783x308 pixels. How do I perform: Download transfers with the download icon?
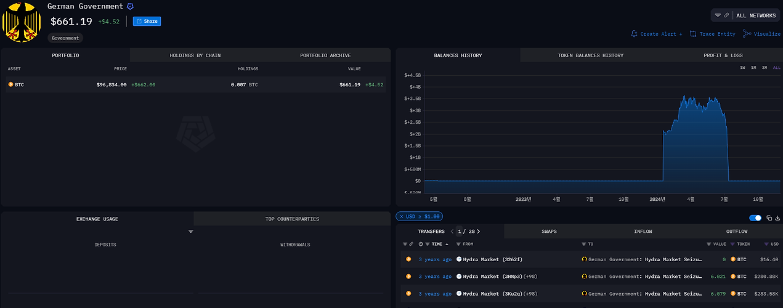coord(777,218)
